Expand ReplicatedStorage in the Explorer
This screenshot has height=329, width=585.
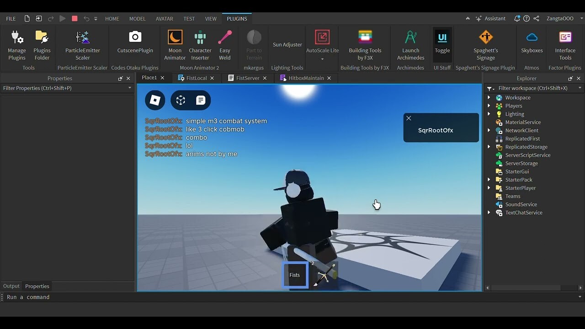click(x=489, y=147)
